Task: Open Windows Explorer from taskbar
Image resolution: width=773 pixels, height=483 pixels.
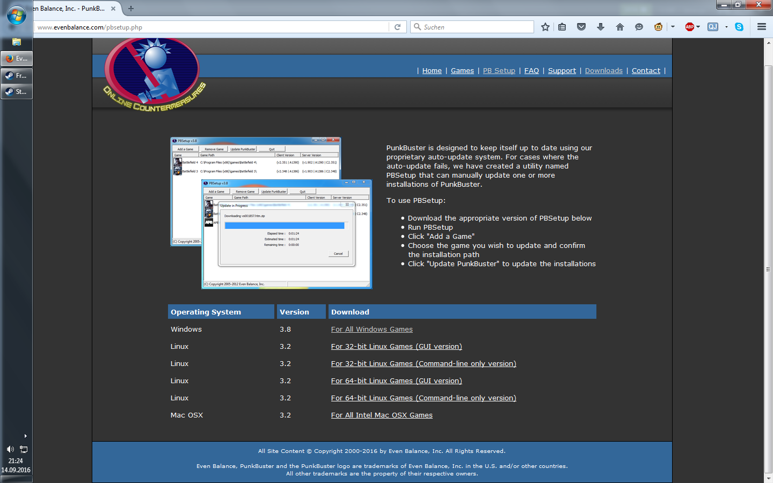Action: tap(16, 42)
